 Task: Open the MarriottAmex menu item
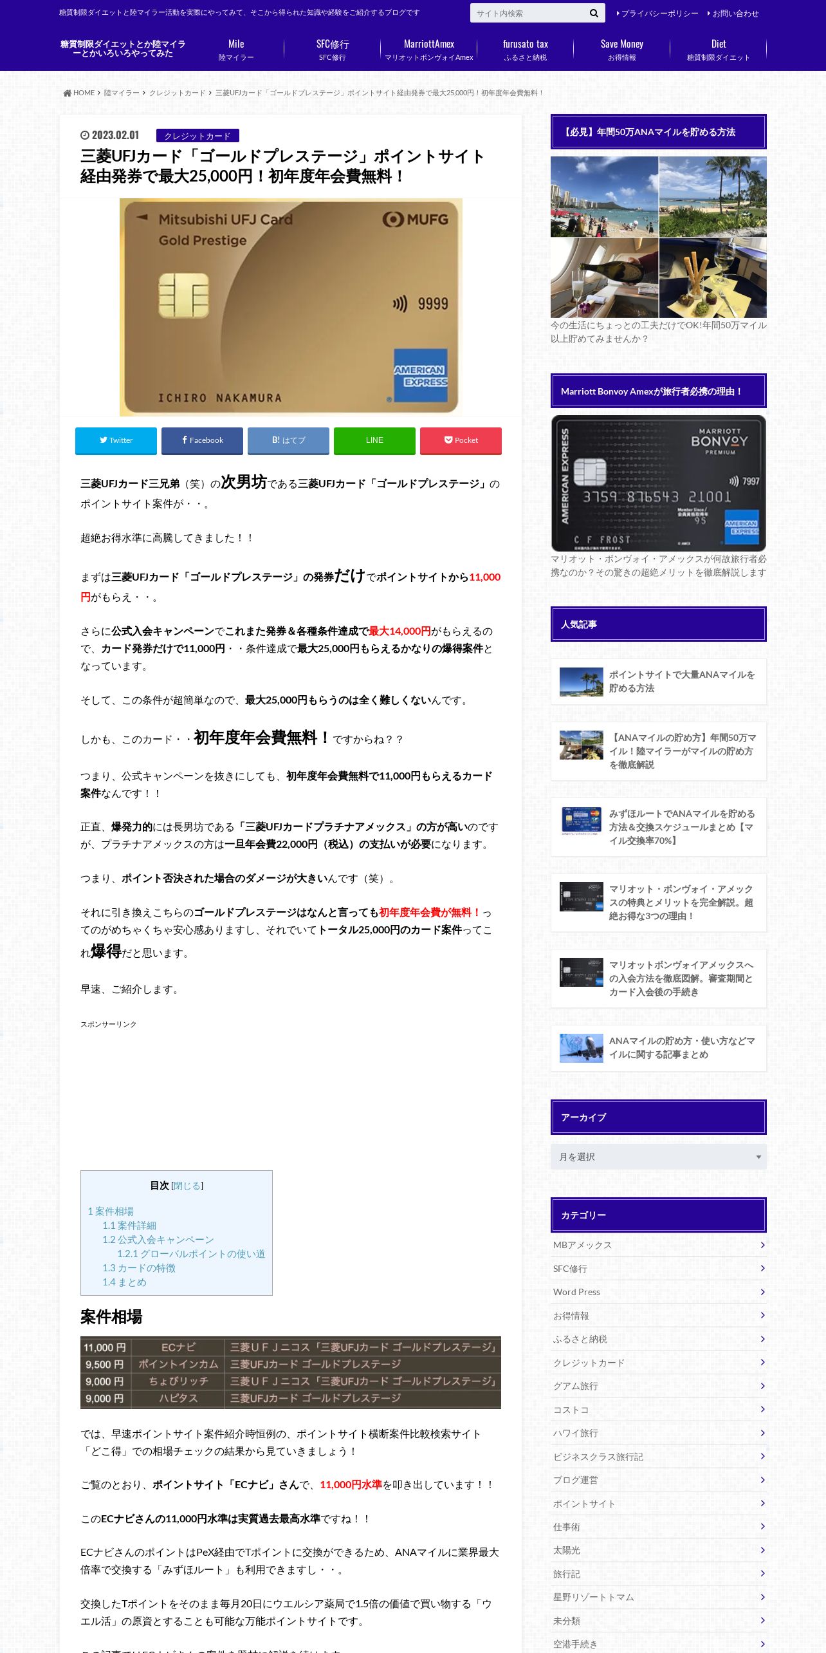click(429, 50)
